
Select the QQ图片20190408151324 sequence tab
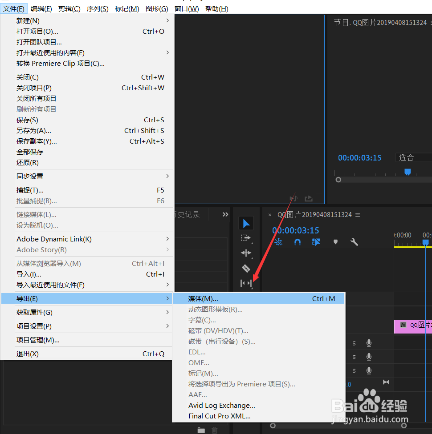(314, 215)
